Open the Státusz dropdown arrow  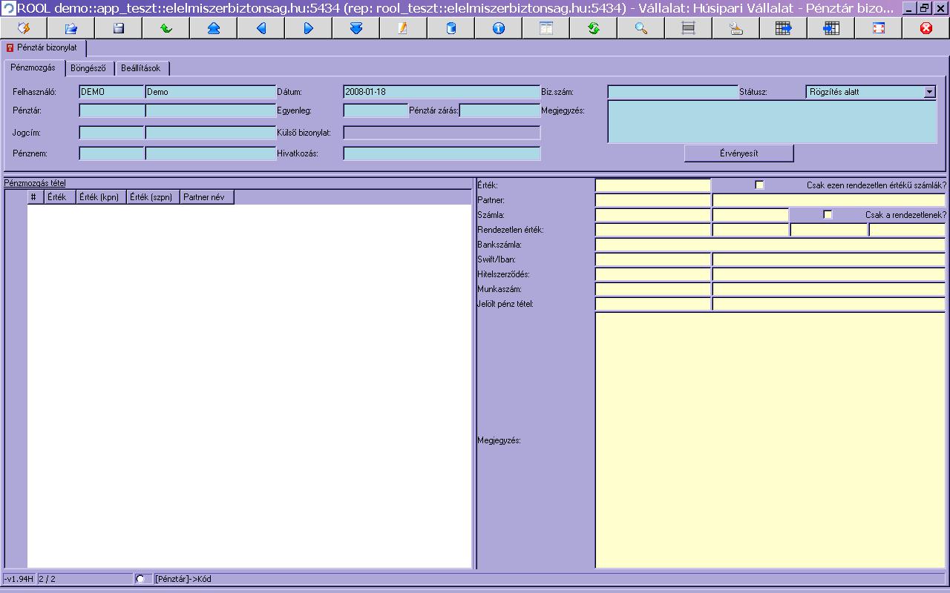tap(929, 92)
